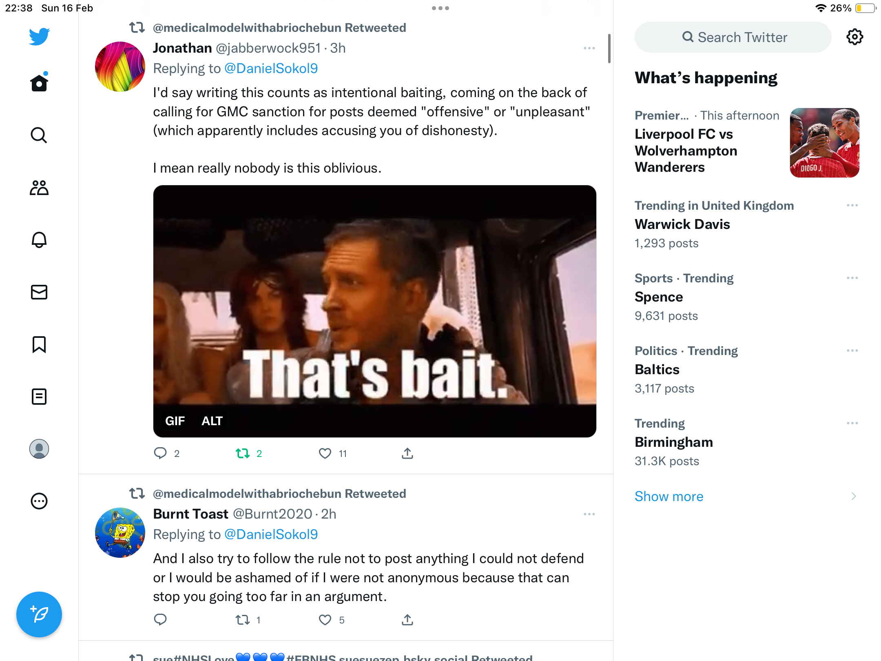The width and height of the screenshot is (881, 661).
Task: Open more options for Warwick Davis trend
Action: (x=852, y=205)
